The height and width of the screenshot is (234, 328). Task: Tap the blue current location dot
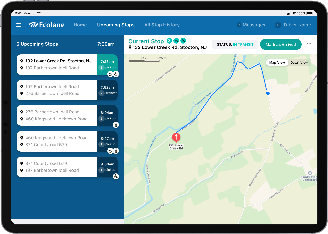(x=268, y=93)
